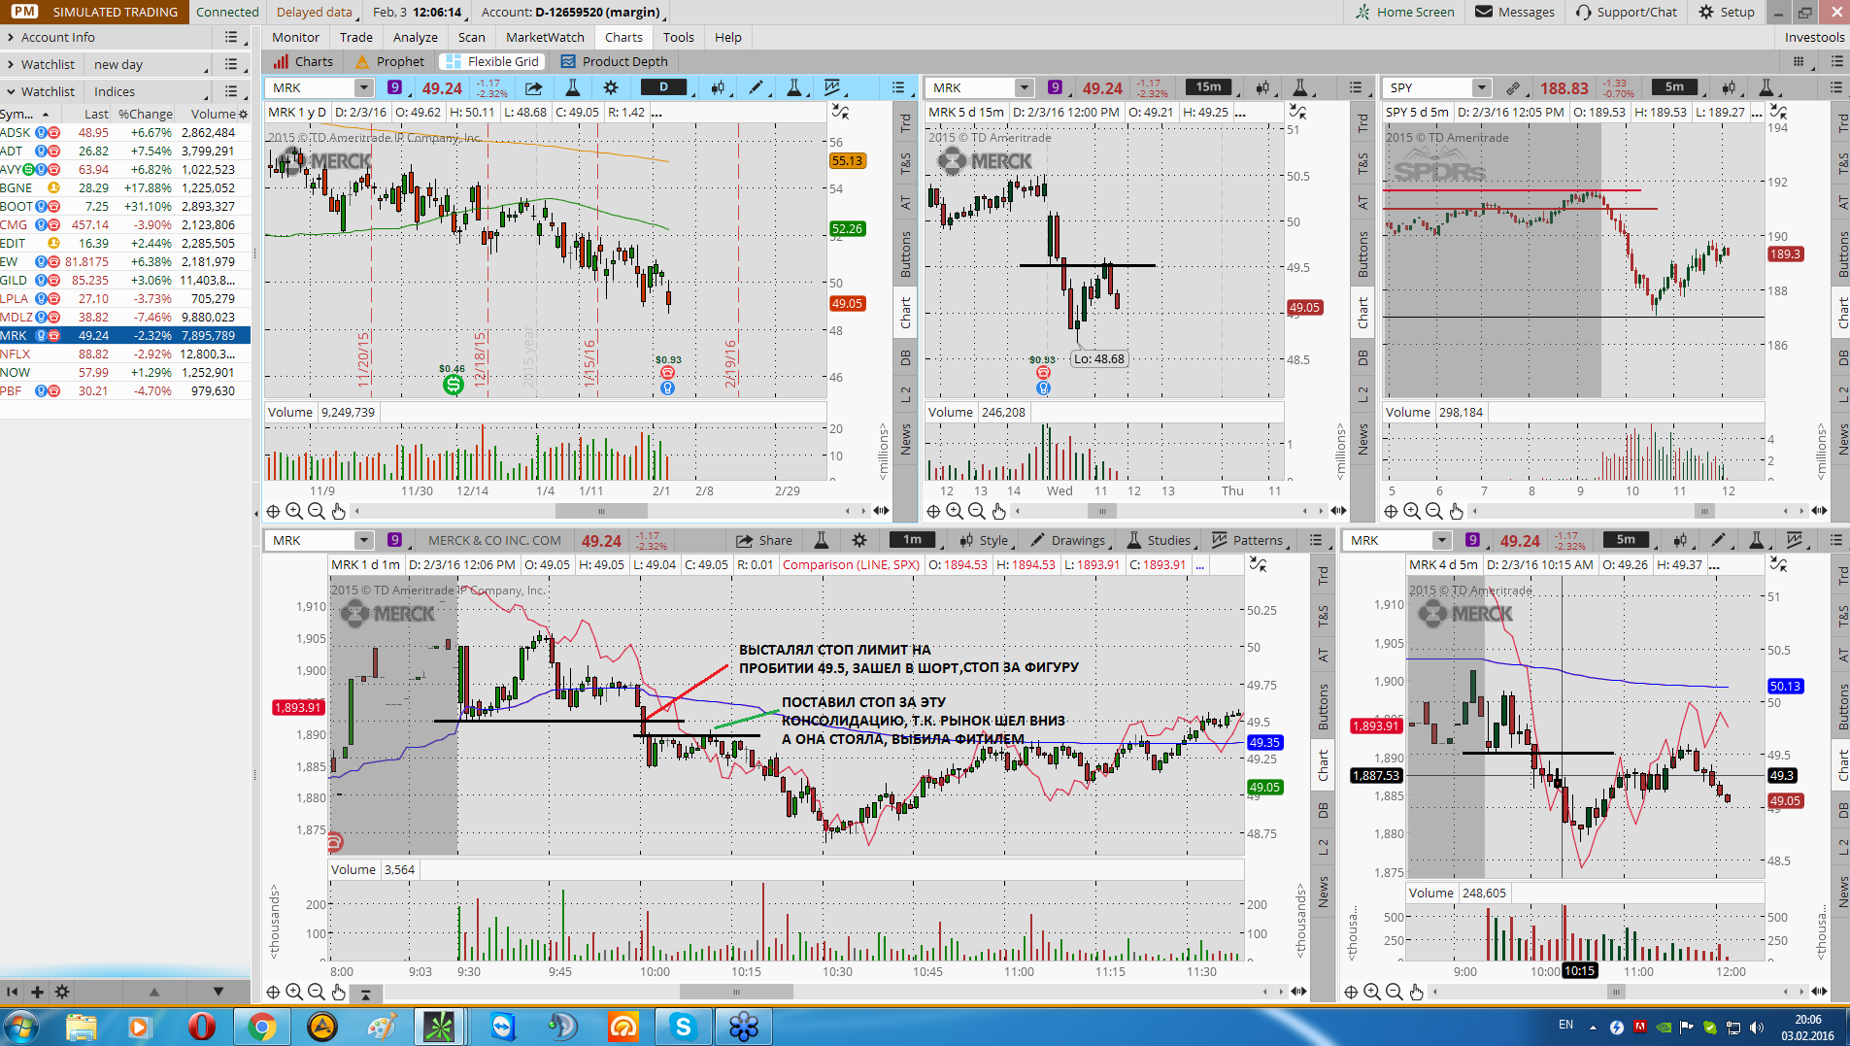Click the horizontal scrollbar under bottom-left chart
Image resolution: width=1850 pixels, height=1046 pixels.
coord(736,992)
